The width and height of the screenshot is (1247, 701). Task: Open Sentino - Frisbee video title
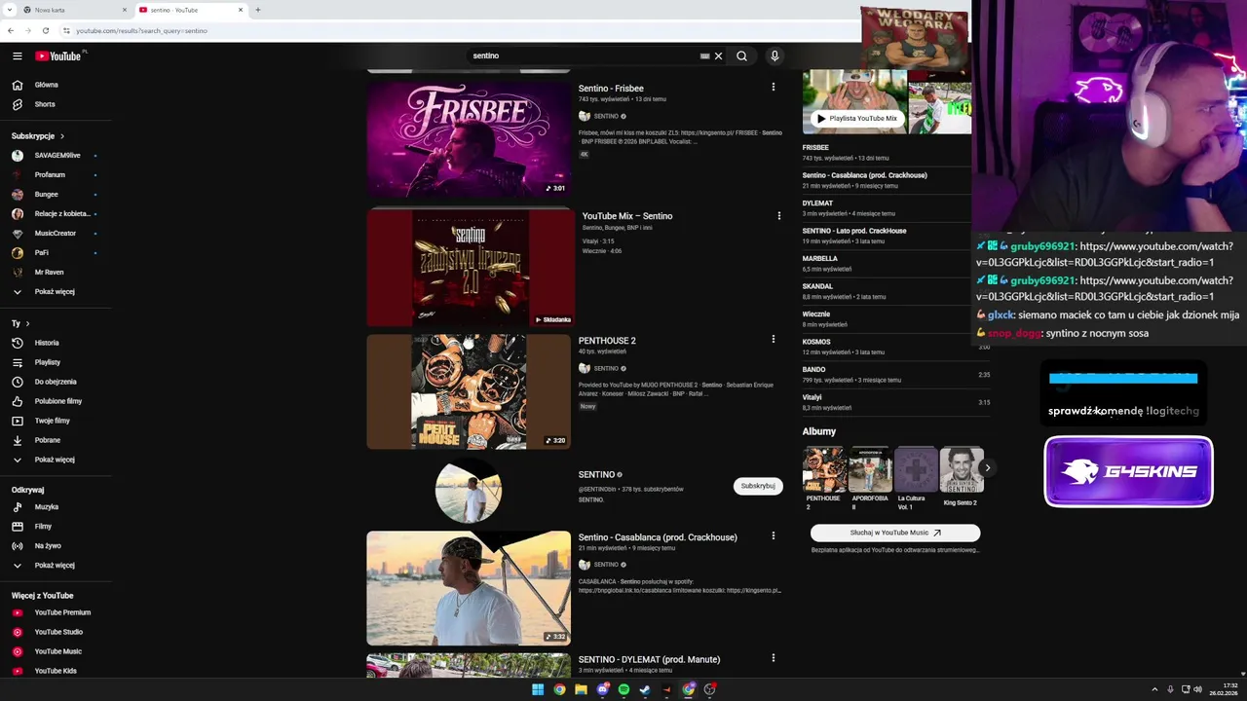[611, 89]
